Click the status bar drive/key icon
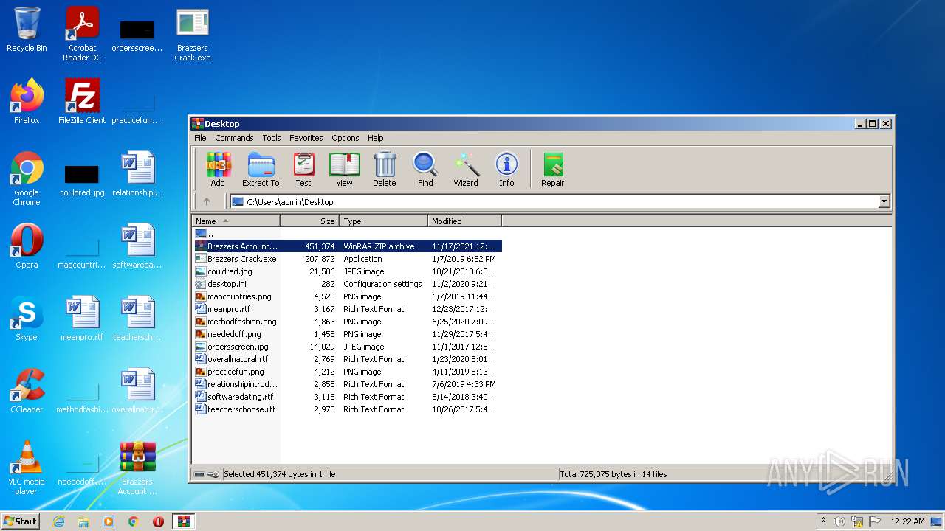The width and height of the screenshot is (945, 531). pos(206,474)
